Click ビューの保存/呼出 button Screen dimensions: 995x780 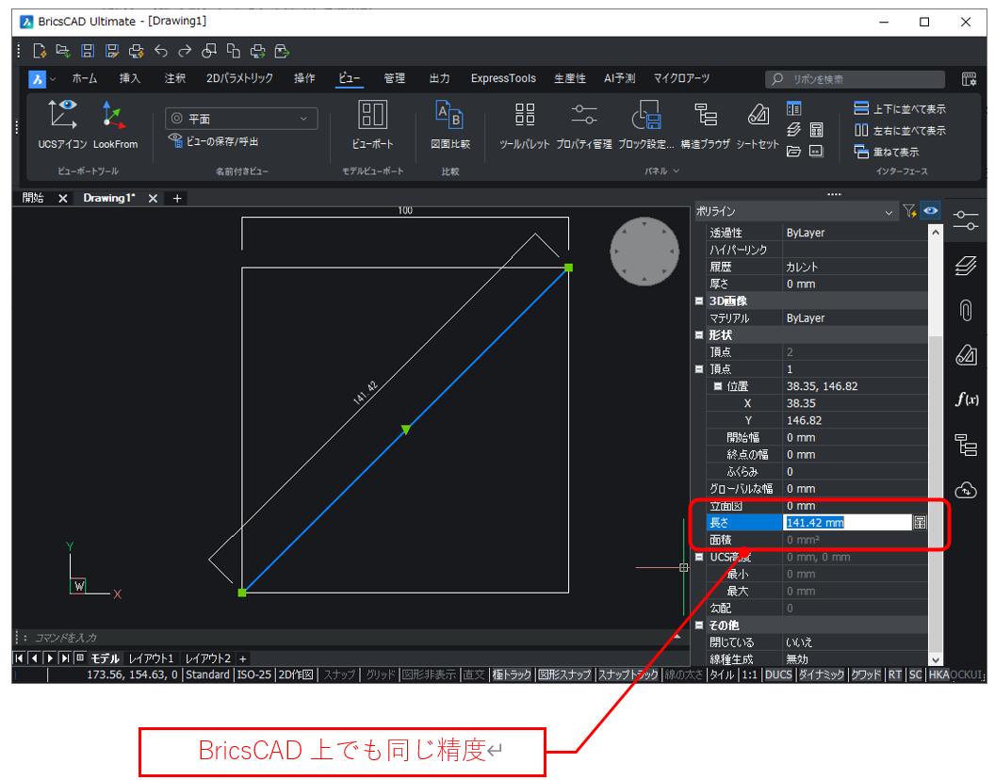pos(214,141)
